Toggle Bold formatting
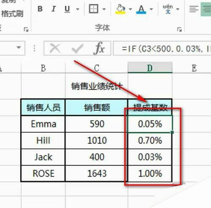 pyautogui.click(x=40, y=9)
